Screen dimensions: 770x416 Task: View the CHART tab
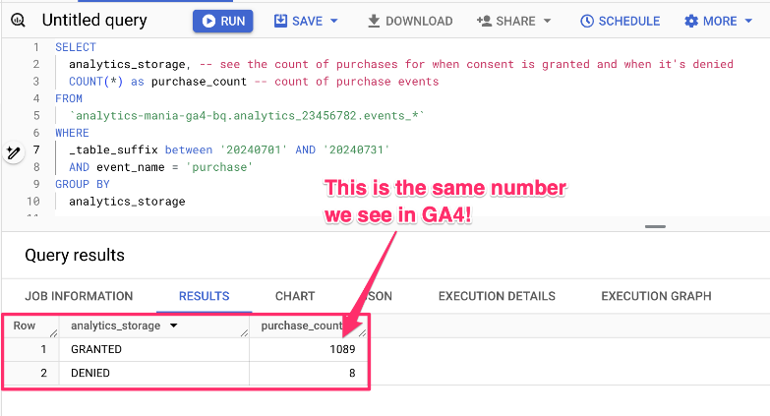click(x=295, y=296)
